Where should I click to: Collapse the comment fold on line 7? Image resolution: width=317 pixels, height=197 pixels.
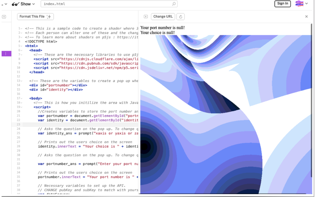click(x=21, y=55)
